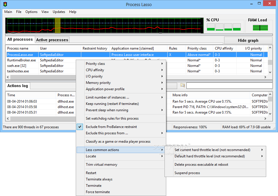This screenshot has height=196, width=278.
Task: Click process list horizontal scroll right arrow
Action: [x=265, y=77]
